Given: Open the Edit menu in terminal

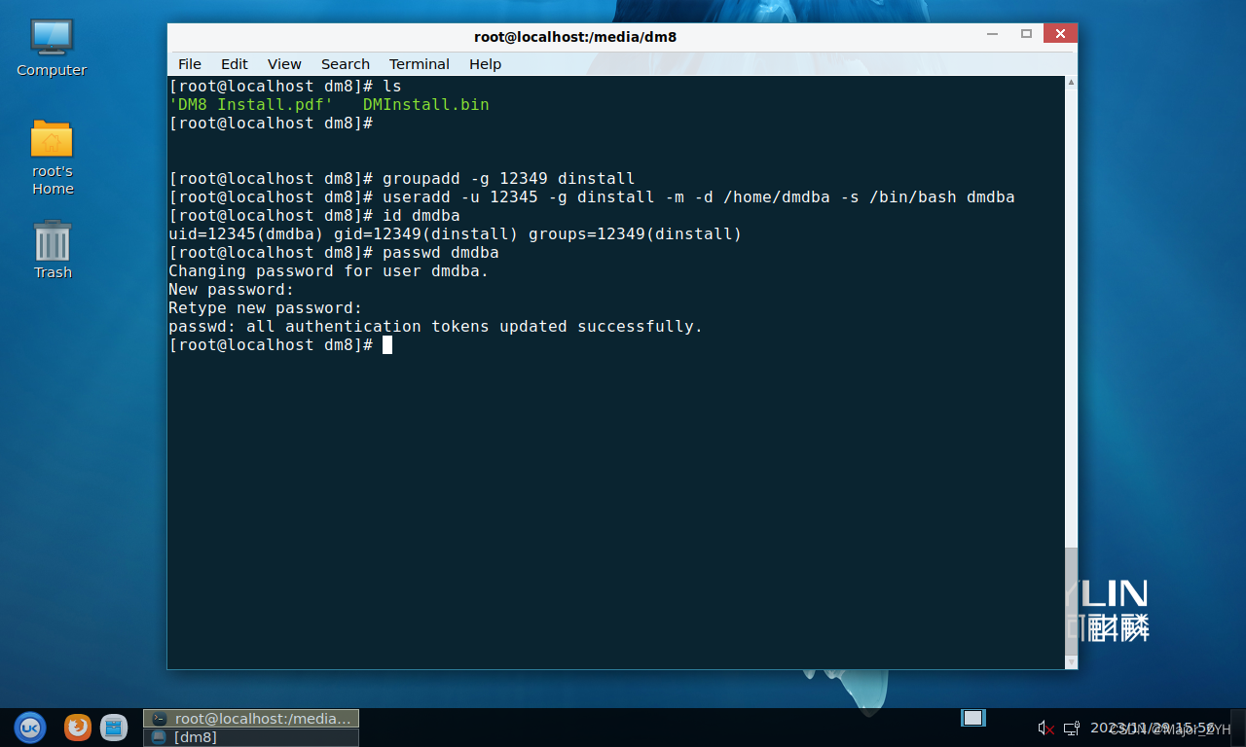Looking at the screenshot, I should pyautogui.click(x=235, y=64).
